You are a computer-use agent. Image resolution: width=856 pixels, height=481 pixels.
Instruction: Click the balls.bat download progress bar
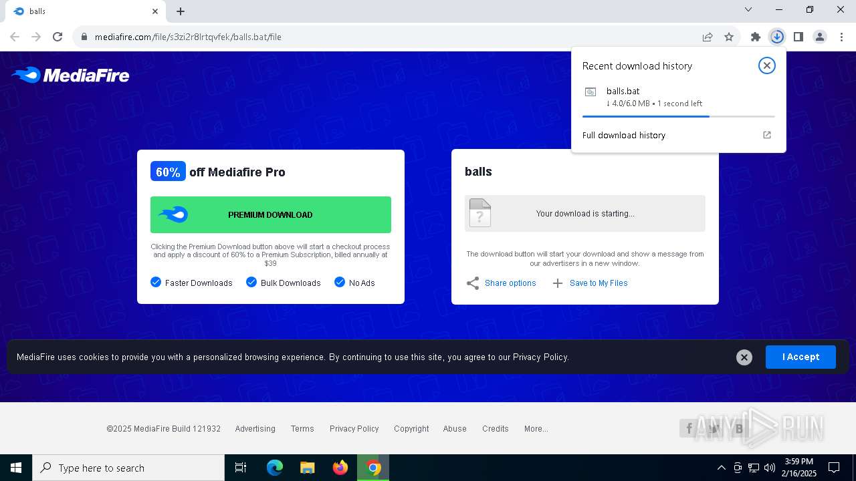tap(679, 116)
